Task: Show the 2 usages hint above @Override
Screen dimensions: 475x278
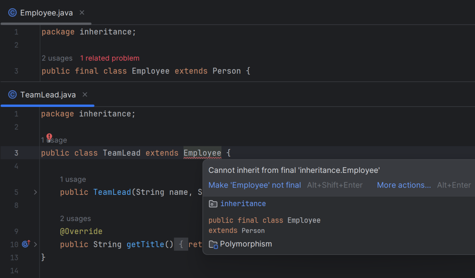Action: click(x=76, y=218)
